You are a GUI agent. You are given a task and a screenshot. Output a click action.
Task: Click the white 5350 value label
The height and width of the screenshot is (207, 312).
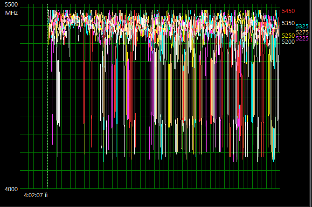(288, 23)
